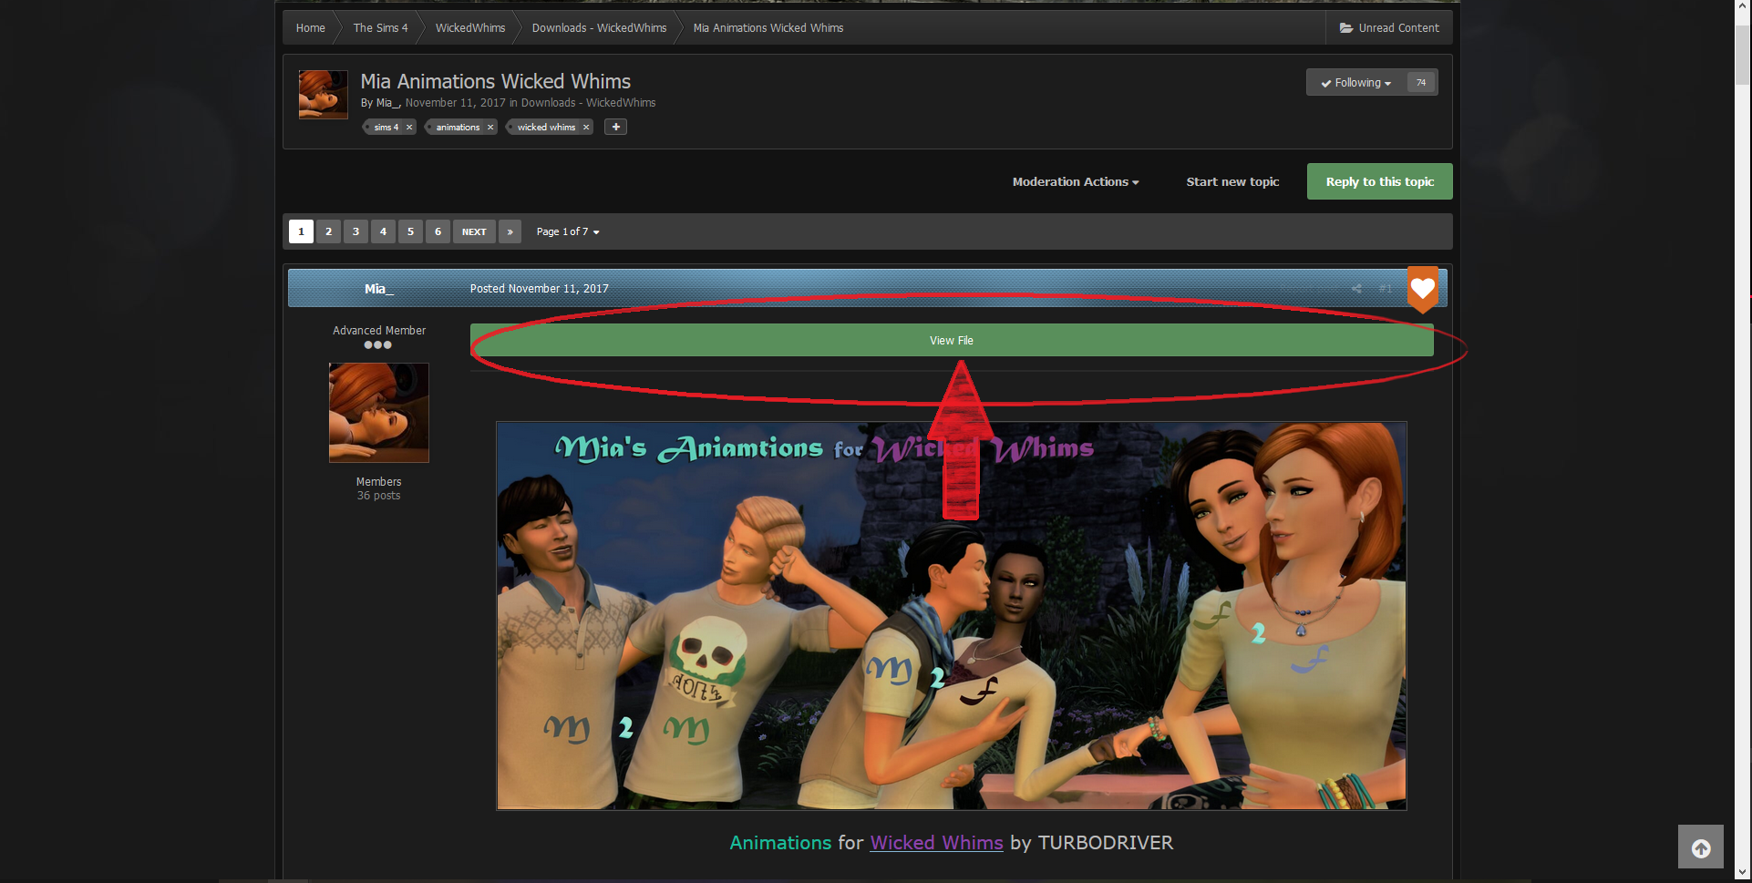Click the post number #1 link
1752x883 pixels.
[1386, 289]
